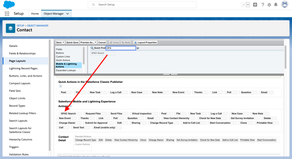Click the left sidebar scrollbar

click(50, 95)
